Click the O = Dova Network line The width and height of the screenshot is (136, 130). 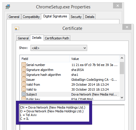52,111
